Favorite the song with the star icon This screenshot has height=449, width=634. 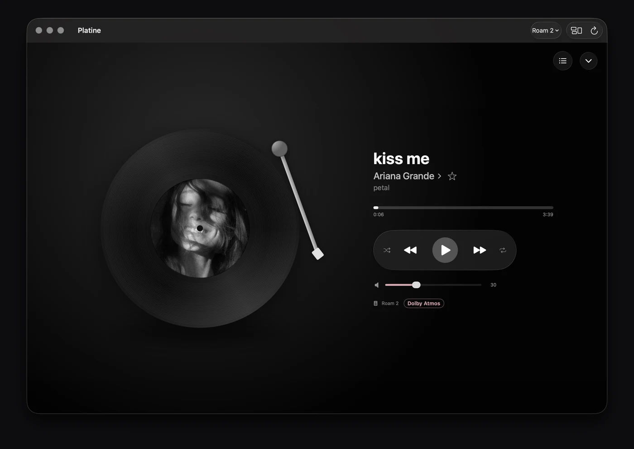pos(452,176)
